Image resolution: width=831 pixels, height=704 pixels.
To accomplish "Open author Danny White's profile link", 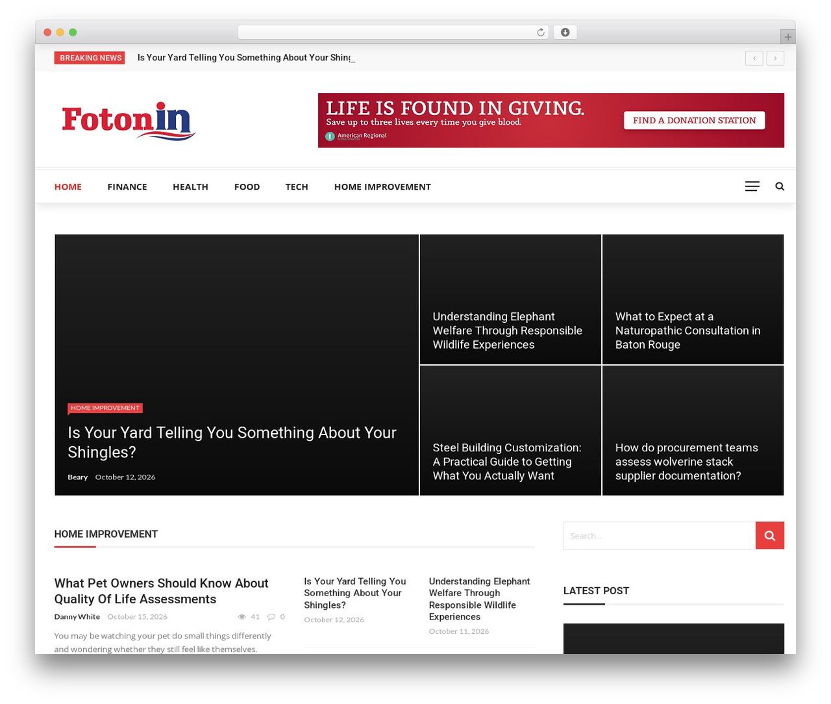I will 77,617.
